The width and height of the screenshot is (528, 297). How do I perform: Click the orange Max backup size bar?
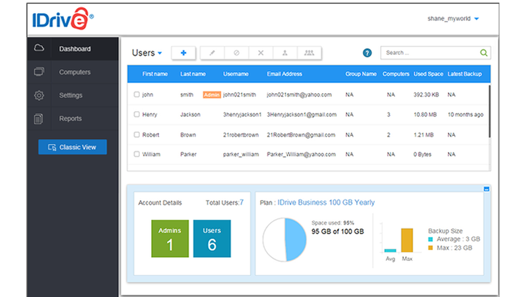(407, 240)
